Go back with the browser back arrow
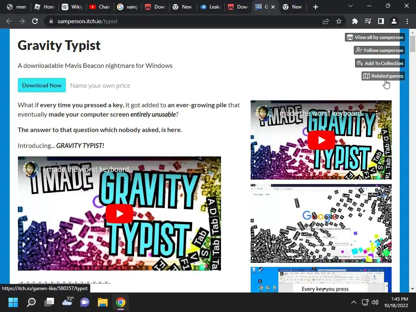Viewport: 416px width, 312px height. [9, 21]
